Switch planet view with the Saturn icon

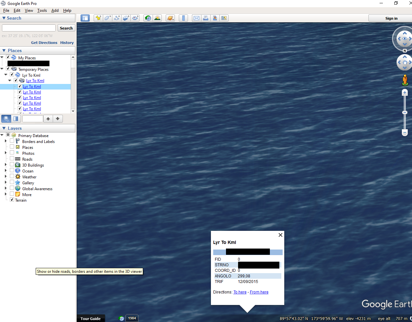point(170,18)
